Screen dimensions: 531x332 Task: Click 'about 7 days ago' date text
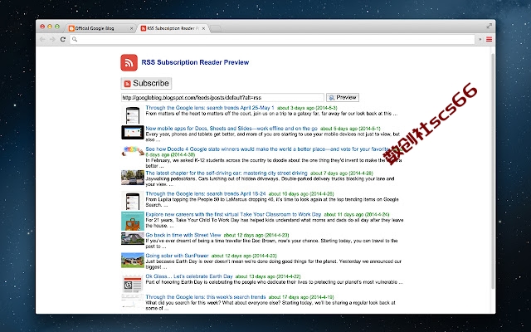tap(341, 173)
